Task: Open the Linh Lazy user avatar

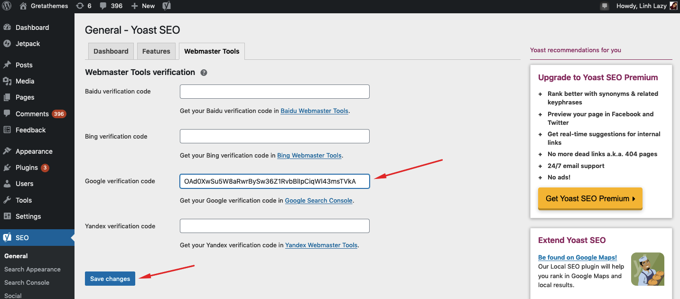Action: point(673,6)
